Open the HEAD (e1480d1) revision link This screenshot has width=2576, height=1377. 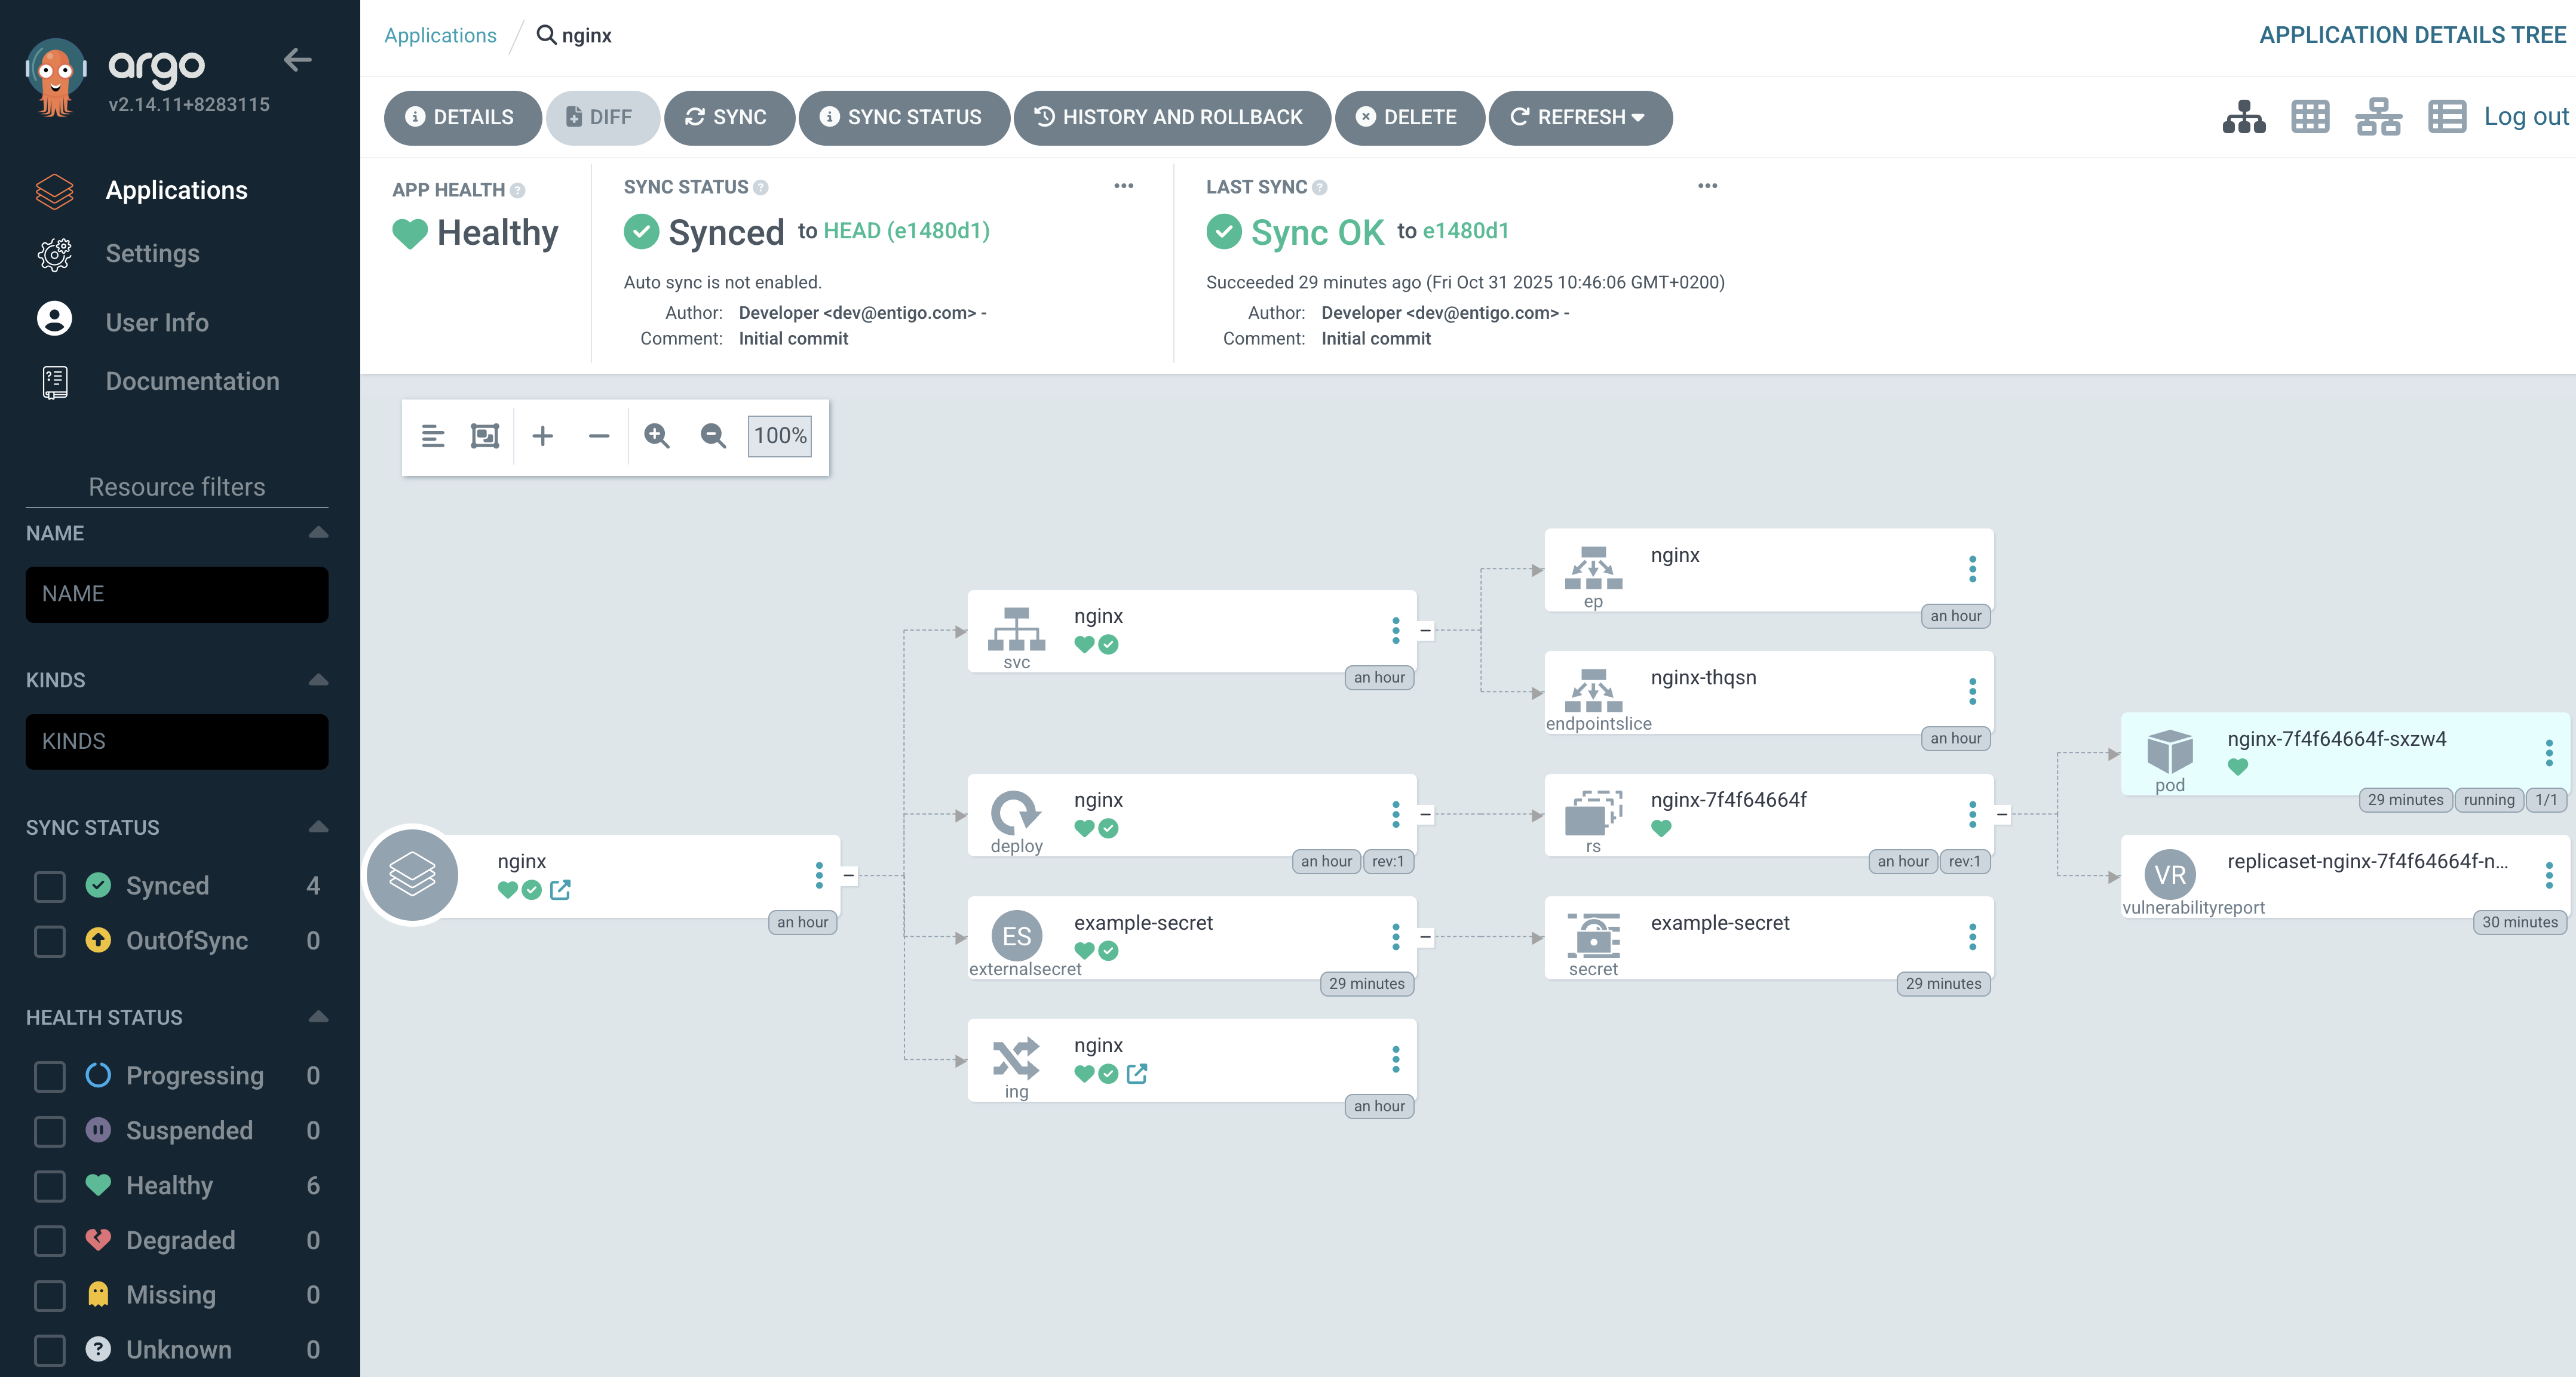[x=906, y=231]
